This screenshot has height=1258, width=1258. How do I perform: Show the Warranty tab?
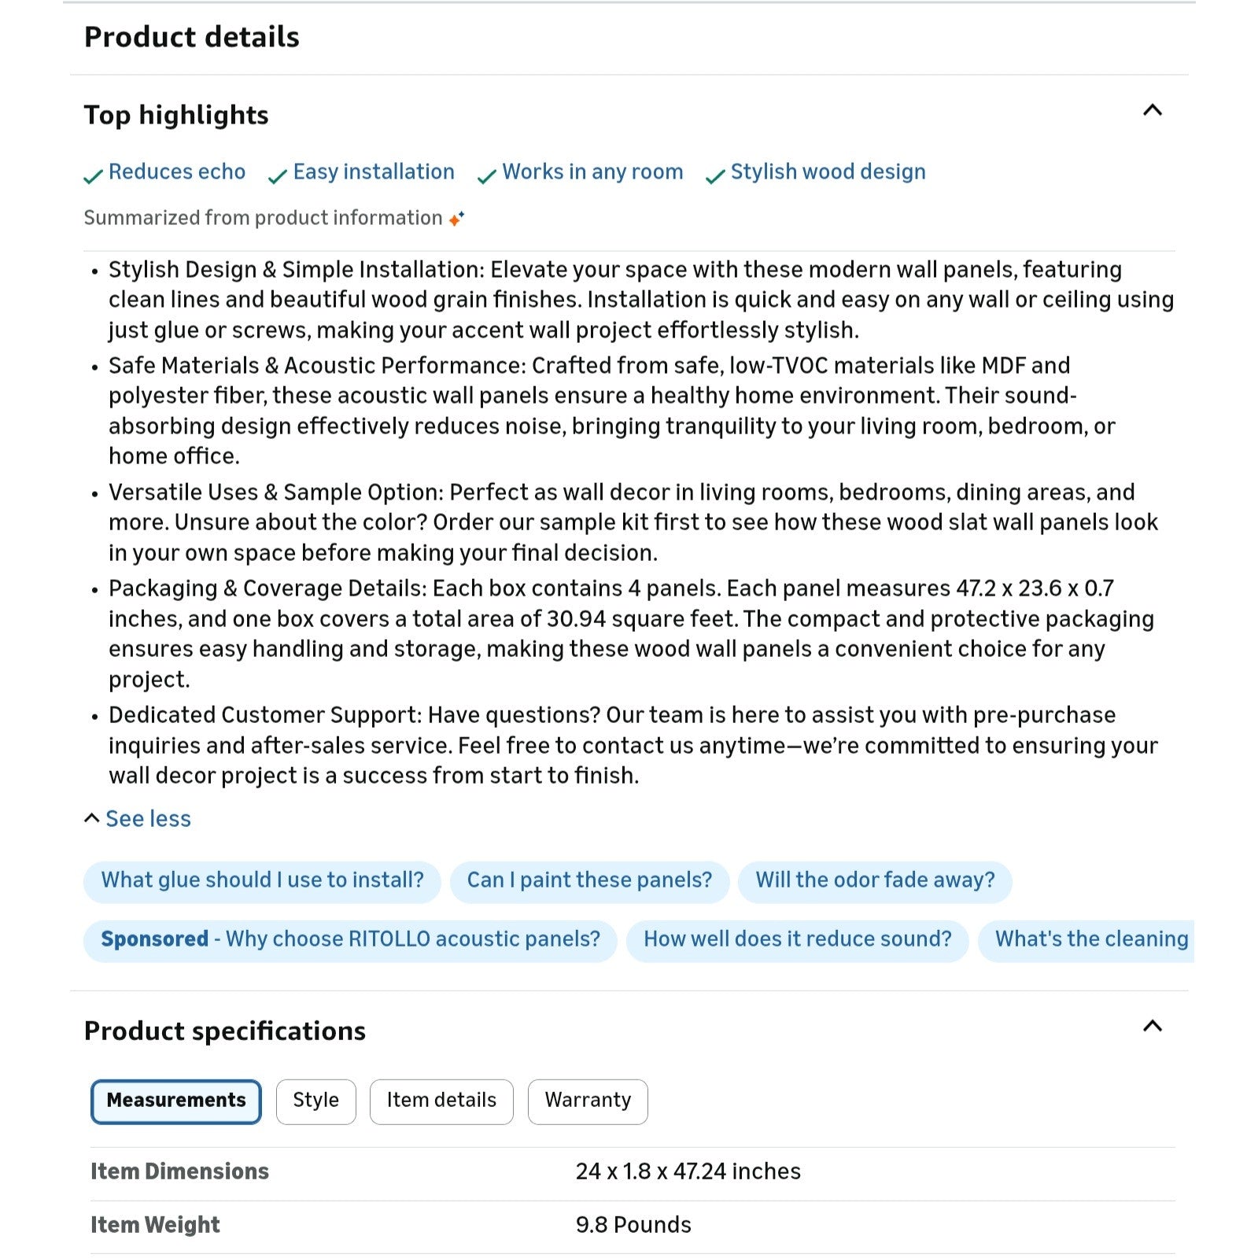tap(588, 1101)
